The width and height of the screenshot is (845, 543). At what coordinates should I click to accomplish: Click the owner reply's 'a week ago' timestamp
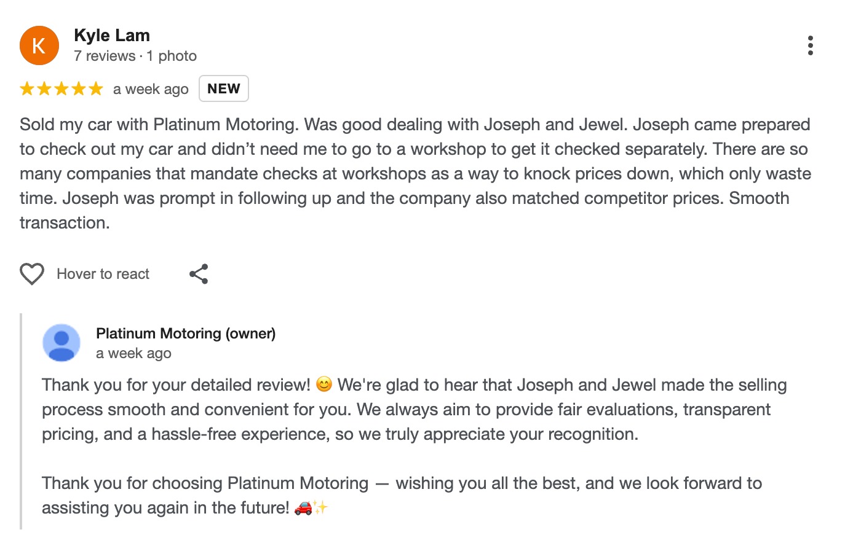(133, 353)
